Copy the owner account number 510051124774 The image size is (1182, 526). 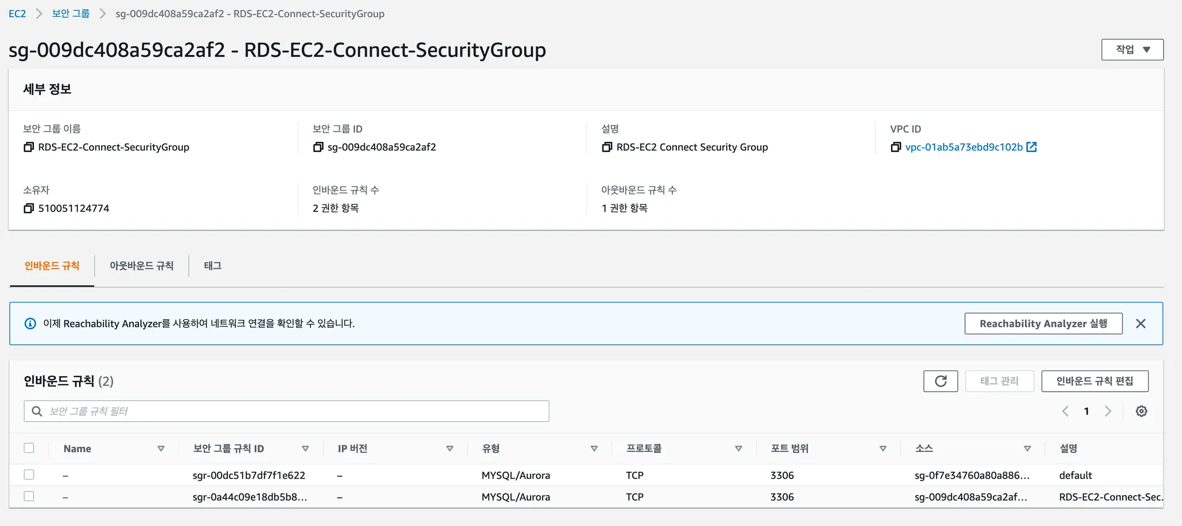[x=29, y=209]
